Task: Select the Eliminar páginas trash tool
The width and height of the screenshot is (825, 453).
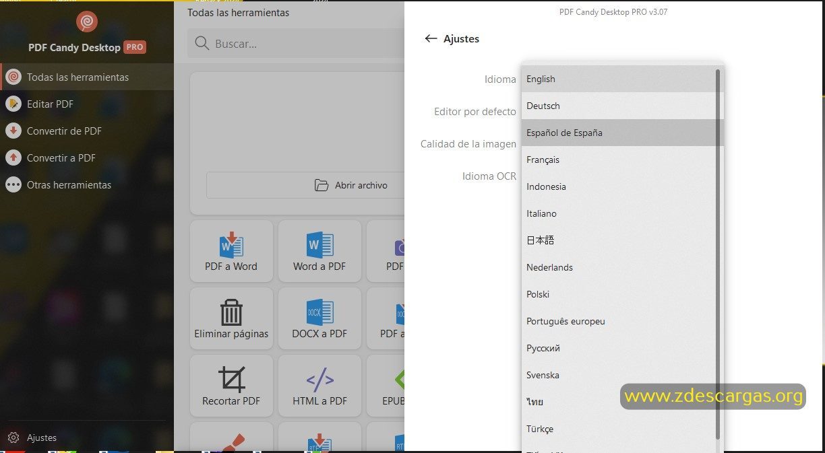Action: point(231,318)
